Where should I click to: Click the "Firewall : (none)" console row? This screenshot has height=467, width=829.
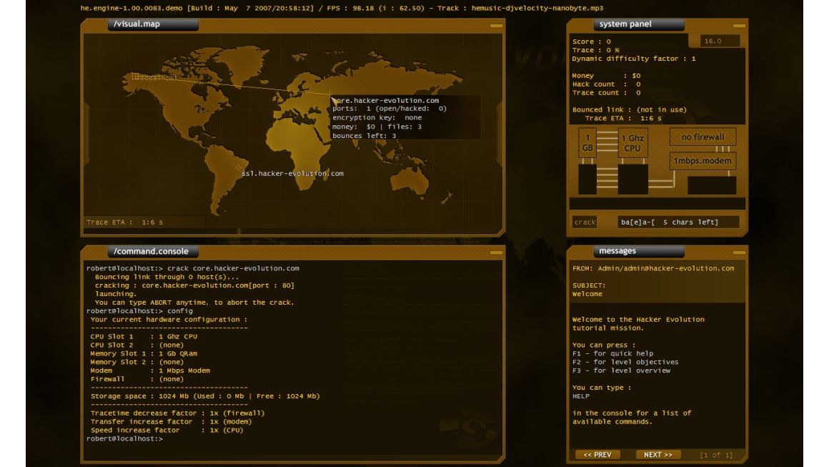pyautogui.click(x=137, y=378)
